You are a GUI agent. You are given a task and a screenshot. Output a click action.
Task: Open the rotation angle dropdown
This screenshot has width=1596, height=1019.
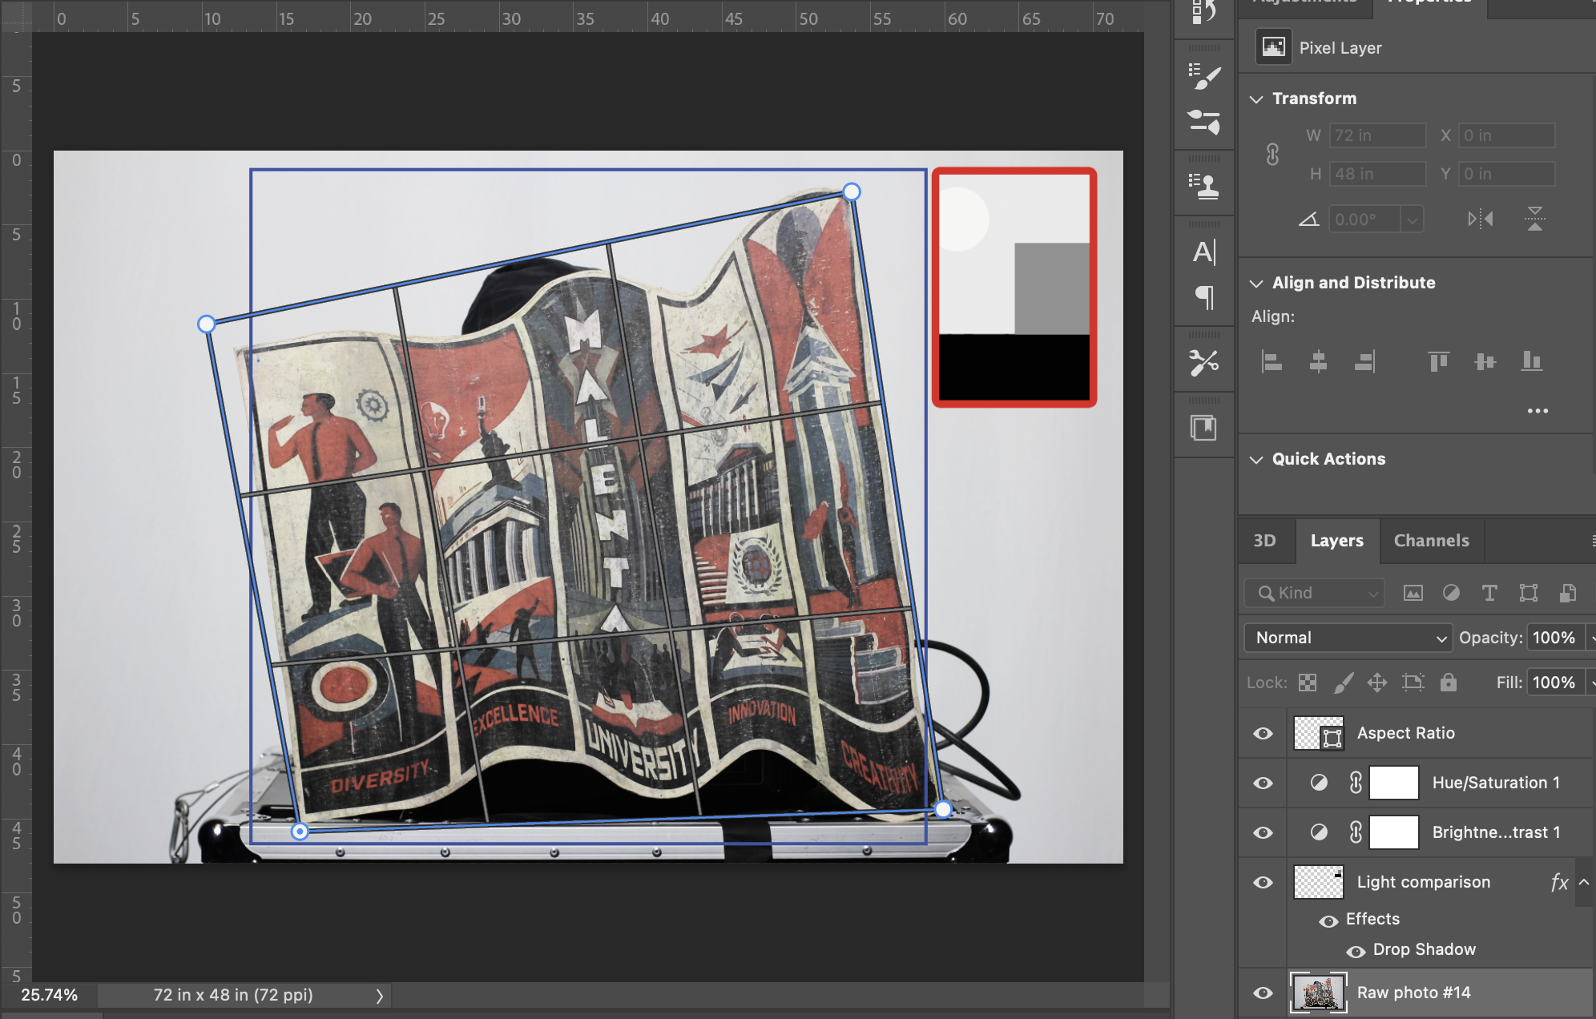tap(1412, 219)
